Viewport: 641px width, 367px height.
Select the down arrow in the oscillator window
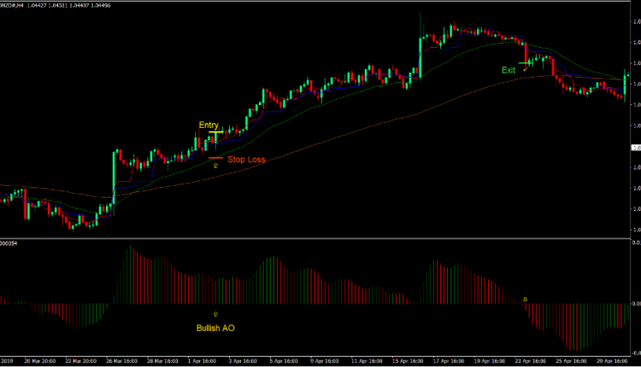(525, 299)
